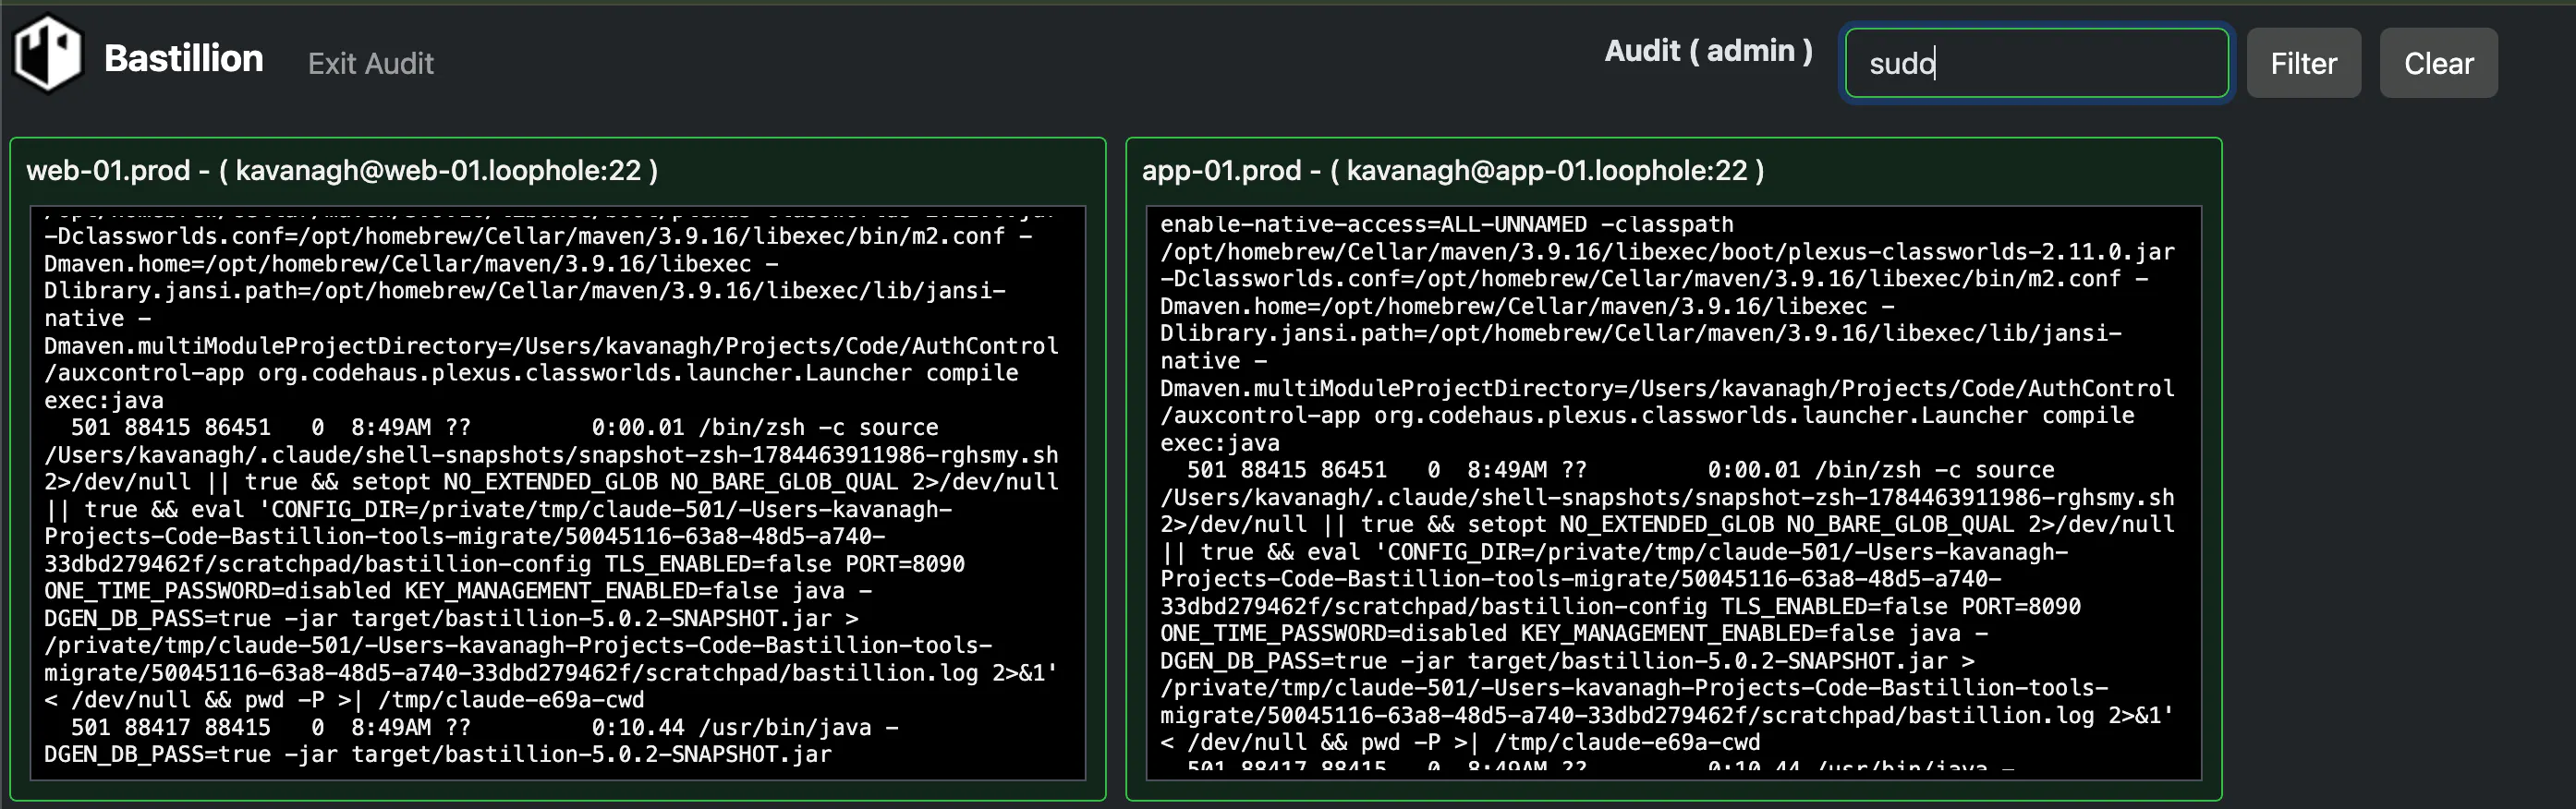Click 'plexus-classworlds-2.11.0.jar' line in app-01 terminal
The image size is (2576, 809).
[x=1667, y=251]
